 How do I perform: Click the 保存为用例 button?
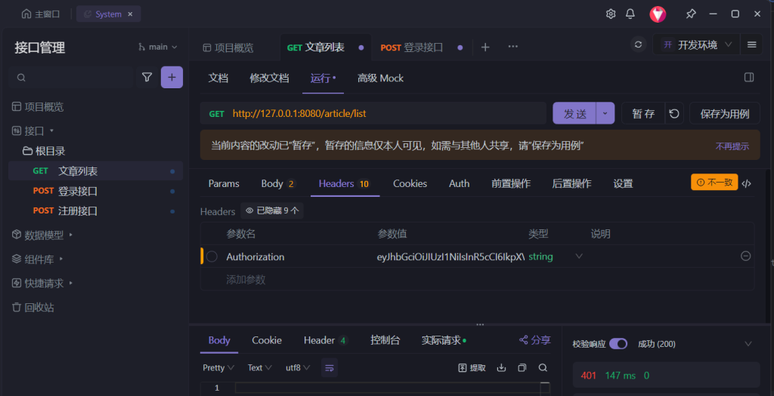[x=724, y=114]
